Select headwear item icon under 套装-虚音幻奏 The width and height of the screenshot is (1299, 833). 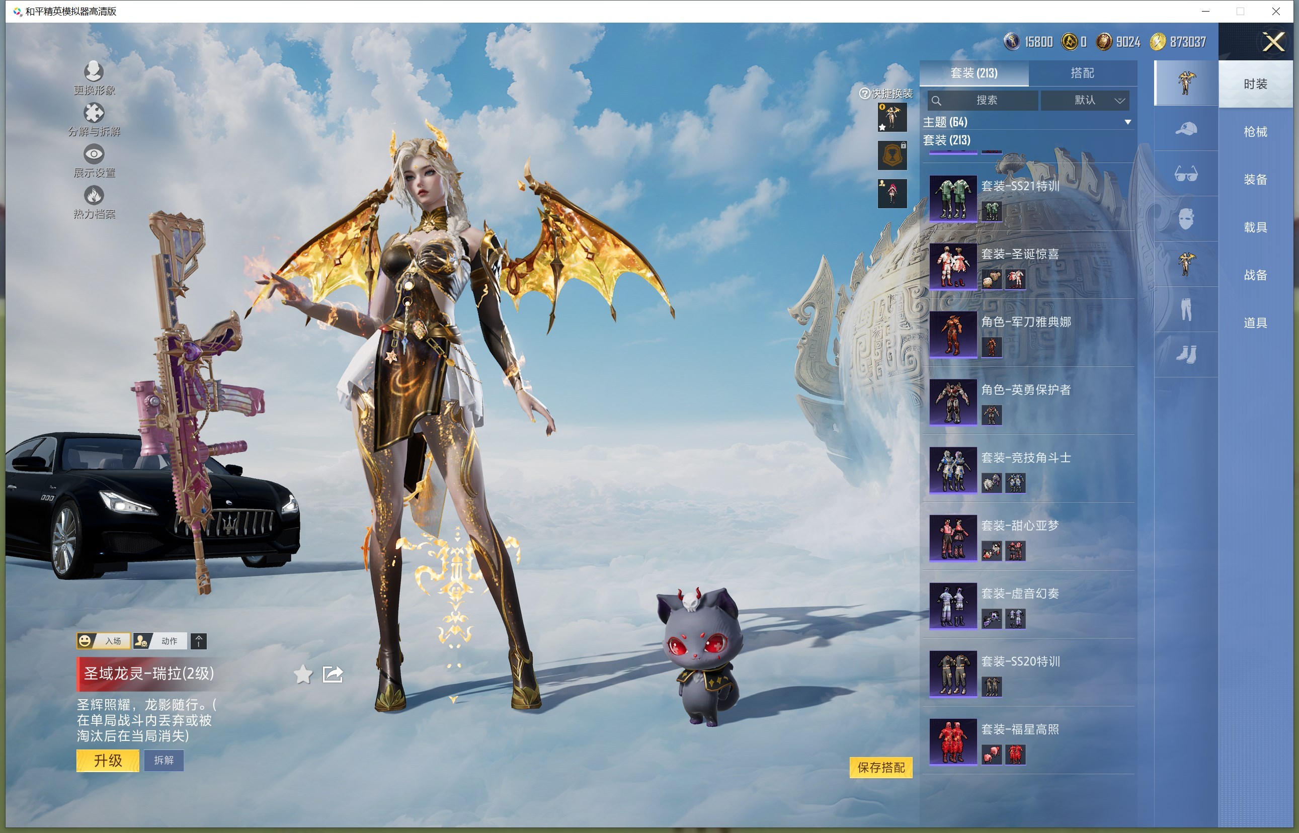[991, 618]
